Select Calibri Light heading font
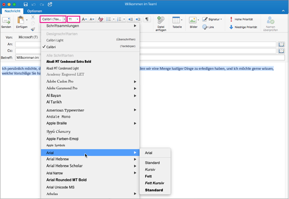 click(x=90, y=40)
